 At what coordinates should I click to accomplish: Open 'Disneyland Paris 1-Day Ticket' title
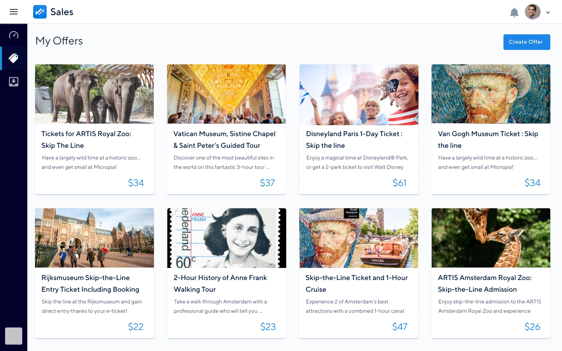[354, 140]
